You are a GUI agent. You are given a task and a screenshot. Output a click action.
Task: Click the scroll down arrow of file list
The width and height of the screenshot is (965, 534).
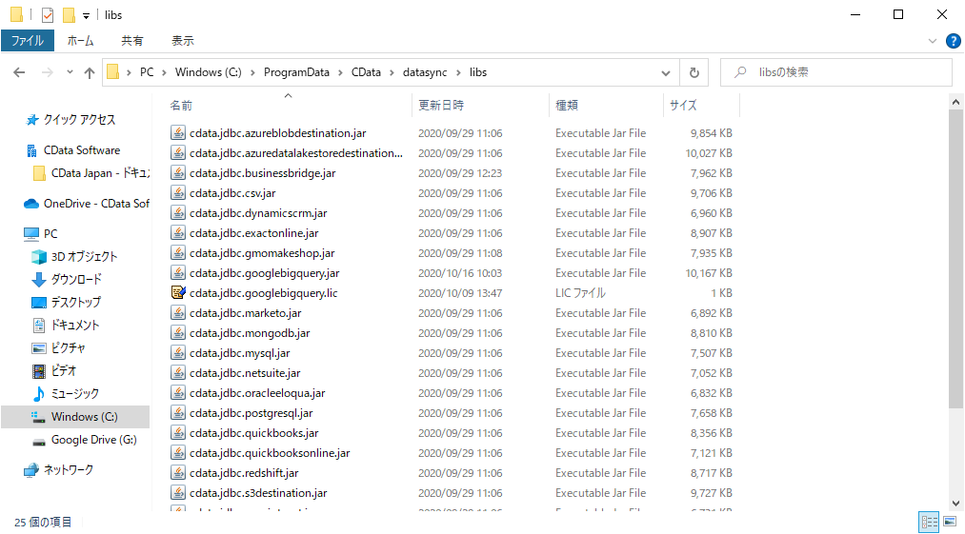[955, 504]
